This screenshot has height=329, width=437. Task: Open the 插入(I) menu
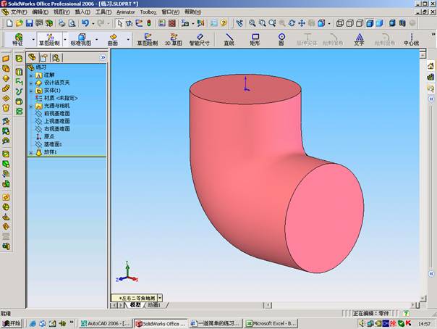[82, 12]
